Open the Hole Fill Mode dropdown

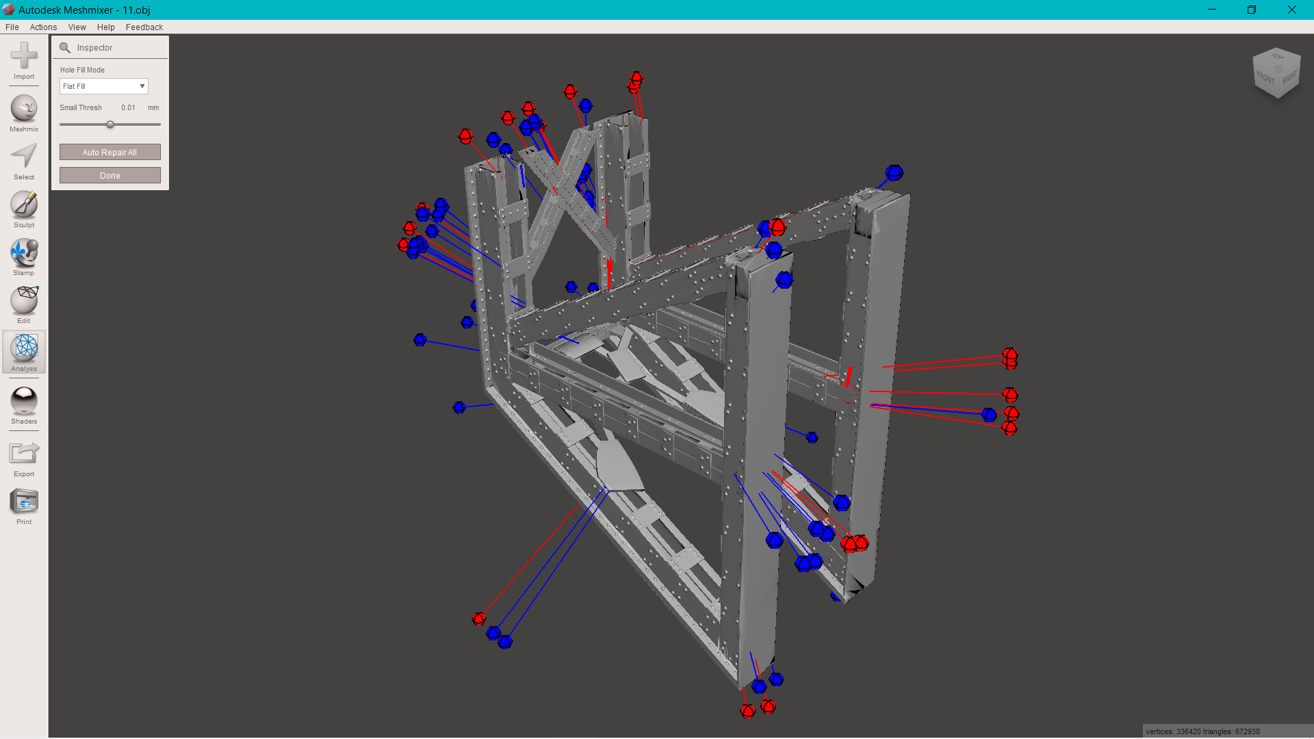click(142, 86)
